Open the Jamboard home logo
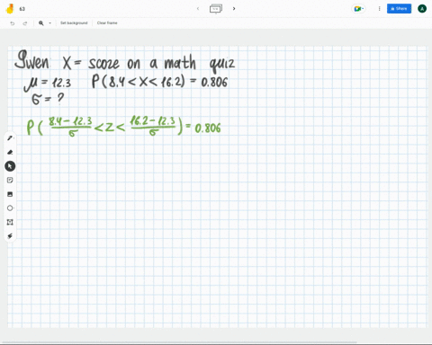 click(x=10, y=9)
